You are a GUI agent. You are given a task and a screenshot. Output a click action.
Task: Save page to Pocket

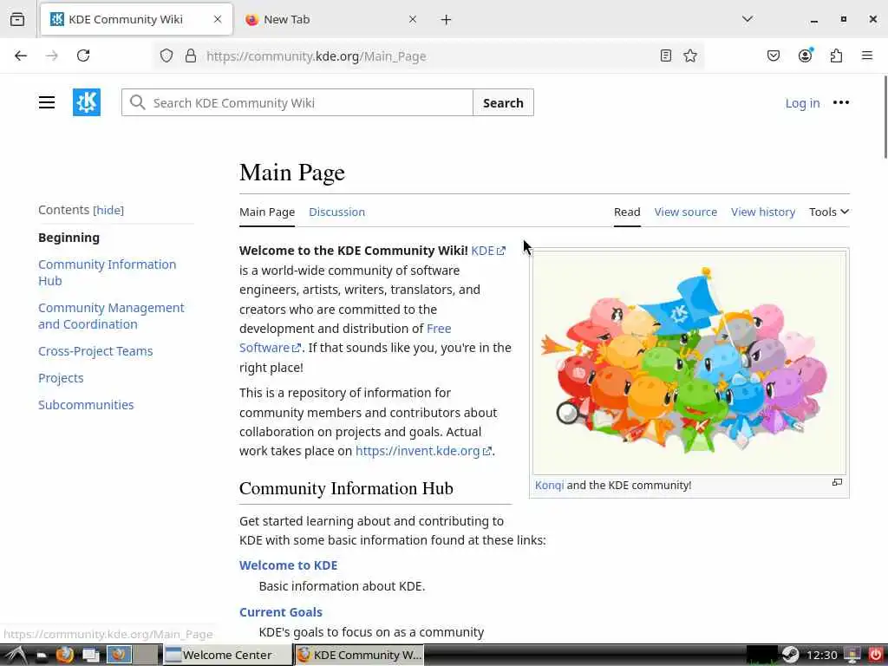coord(774,55)
